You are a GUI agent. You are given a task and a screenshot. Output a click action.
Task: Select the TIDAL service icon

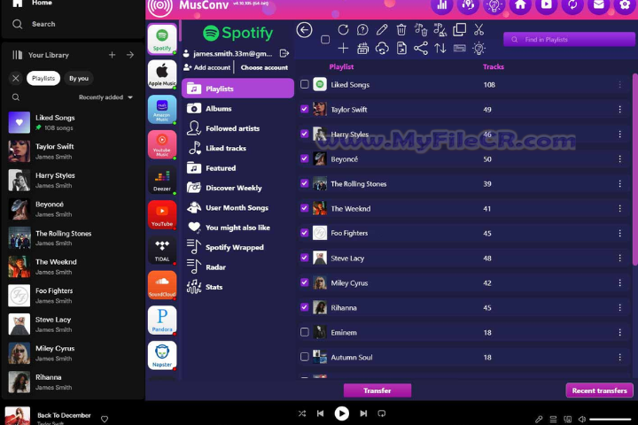[162, 250]
